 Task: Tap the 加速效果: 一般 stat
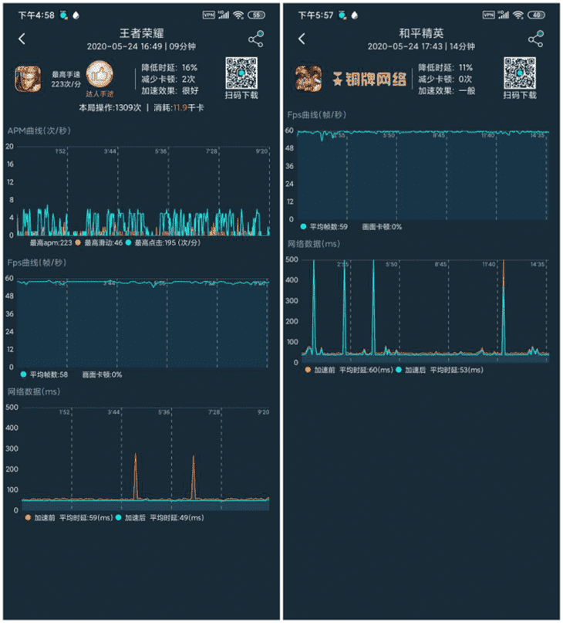(447, 90)
